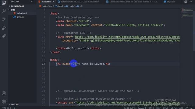Click the Explorer panel more actions ellipsis
The image size is (195, 109).
pos(32,2)
